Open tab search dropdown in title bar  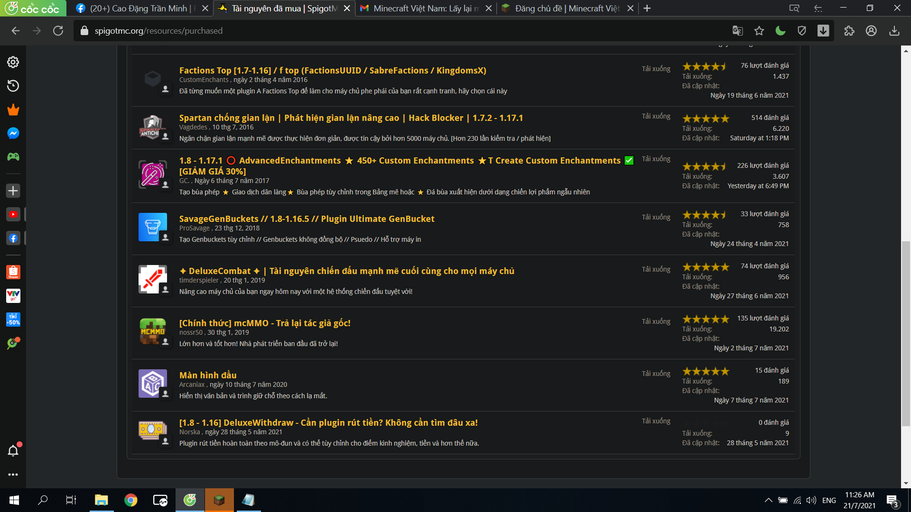(794, 8)
